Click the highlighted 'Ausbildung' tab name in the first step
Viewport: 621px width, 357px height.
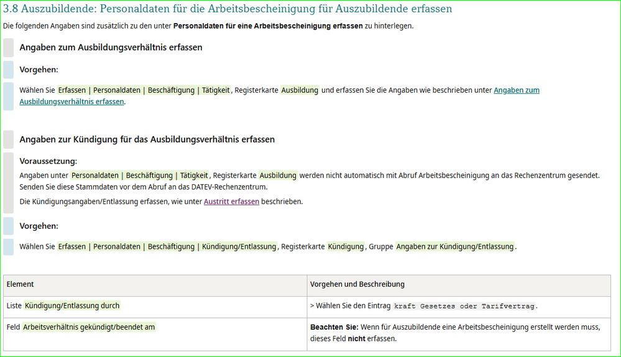(x=300, y=90)
